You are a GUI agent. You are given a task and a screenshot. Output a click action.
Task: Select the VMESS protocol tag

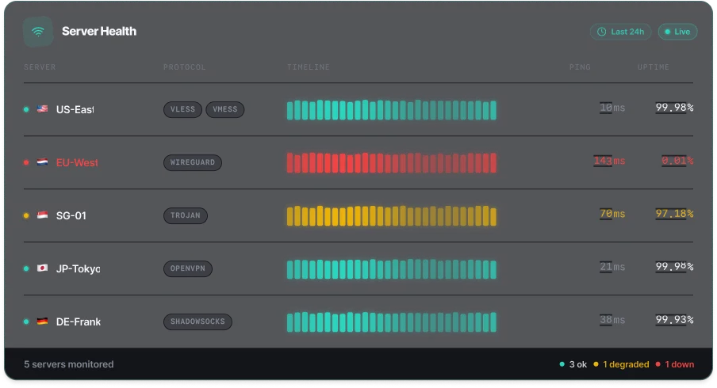[225, 109]
